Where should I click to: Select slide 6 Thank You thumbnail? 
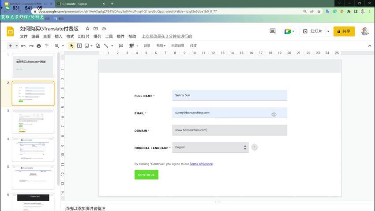[33, 202]
